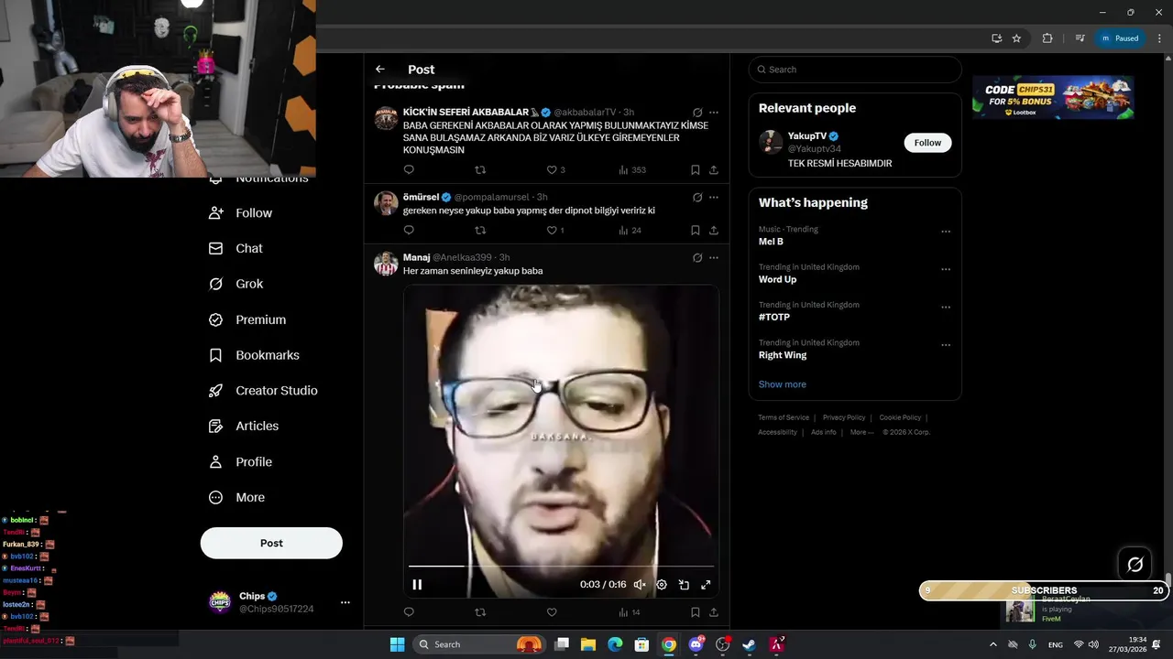Open Chat in the sidebar
This screenshot has height=659, width=1173.
click(x=236, y=248)
